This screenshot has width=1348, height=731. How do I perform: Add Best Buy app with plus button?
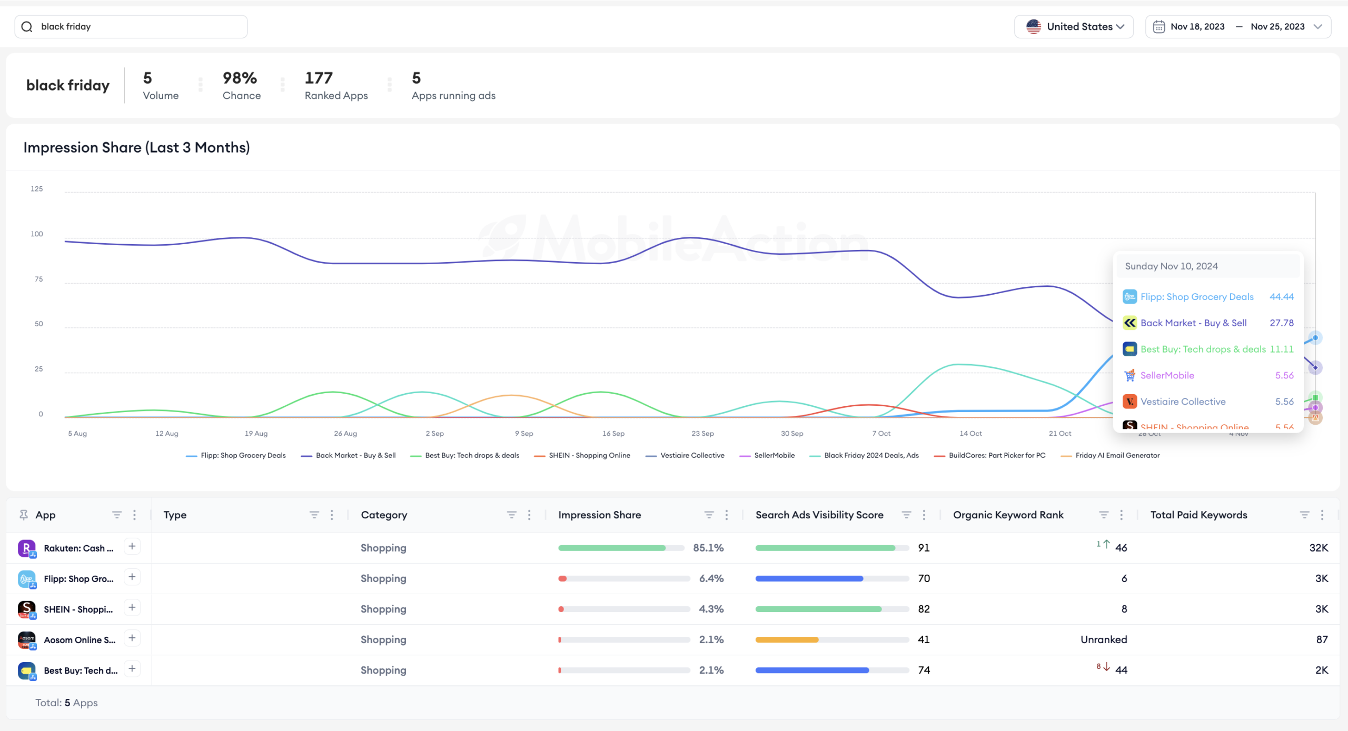[x=132, y=668]
